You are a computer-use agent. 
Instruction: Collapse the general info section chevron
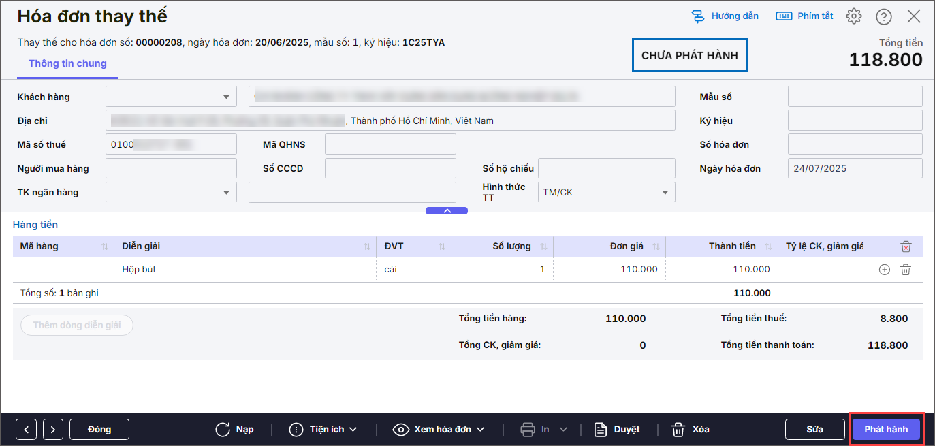point(447,211)
